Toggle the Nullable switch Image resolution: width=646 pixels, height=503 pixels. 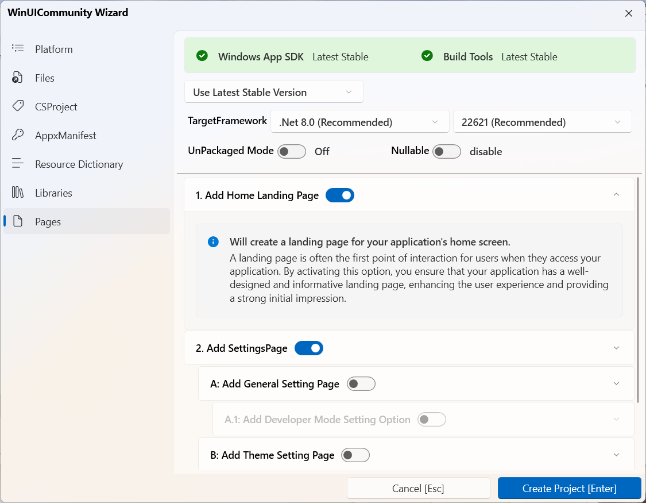(447, 152)
